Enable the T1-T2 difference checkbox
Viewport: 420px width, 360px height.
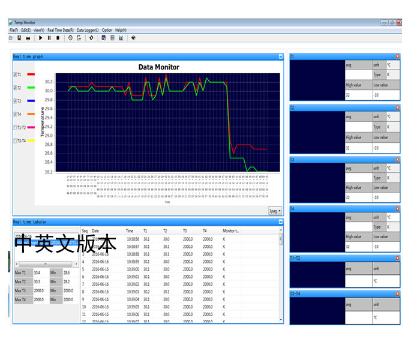(x=15, y=127)
